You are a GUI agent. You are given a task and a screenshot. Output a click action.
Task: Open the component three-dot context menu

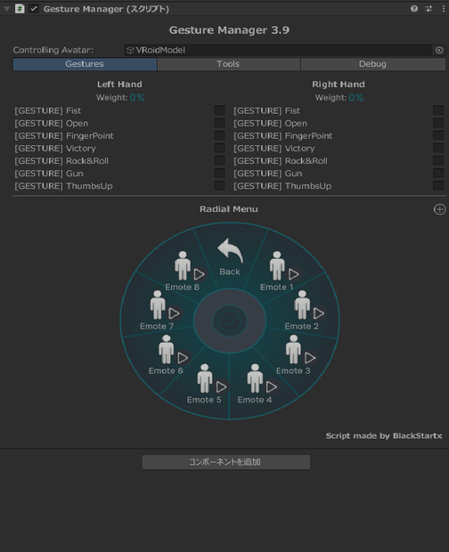pos(444,9)
